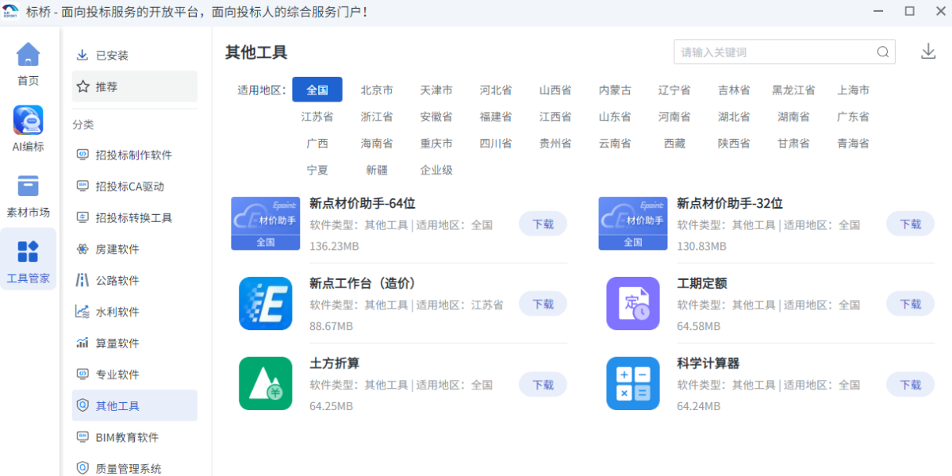The width and height of the screenshot is (952, 476).
Task: Click the 工期定额 app icon
Action: click(632, 304)
